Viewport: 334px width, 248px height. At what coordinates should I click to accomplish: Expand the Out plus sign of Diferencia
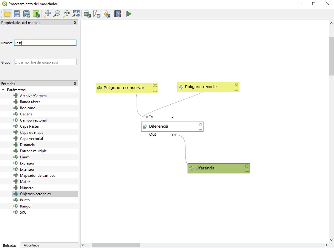coord(172,135)
